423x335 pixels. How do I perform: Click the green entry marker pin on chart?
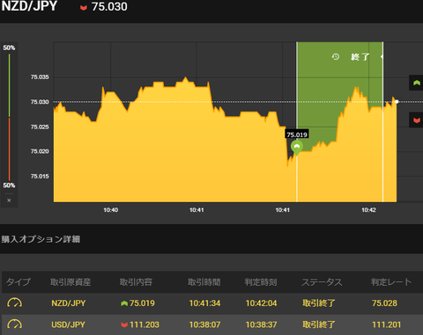(x=297, y=148)
